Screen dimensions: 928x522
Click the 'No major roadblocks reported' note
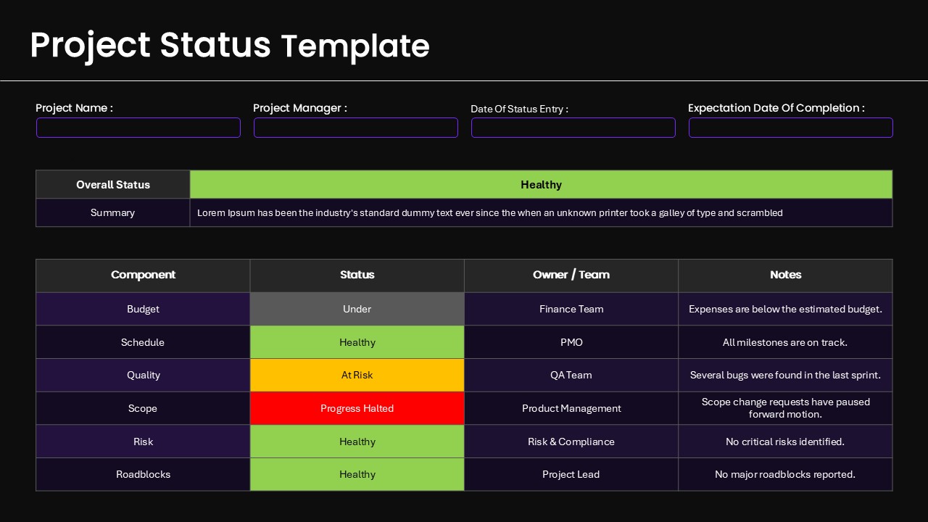(x=785, y=474)
